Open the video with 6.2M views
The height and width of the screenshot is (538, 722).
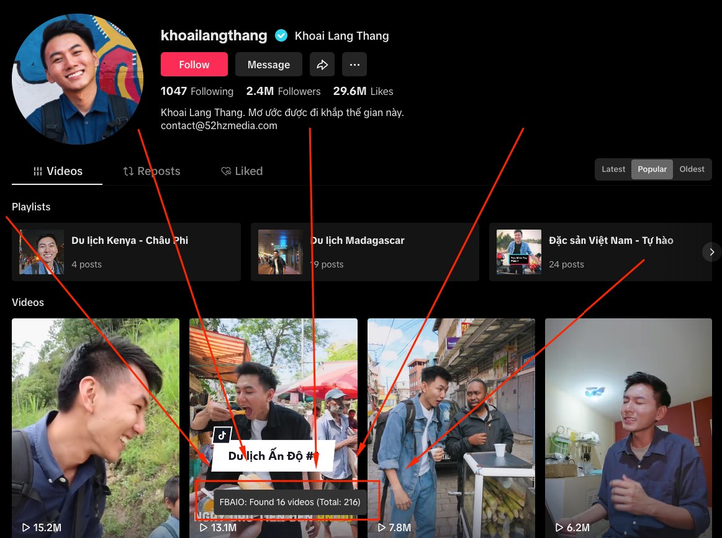pos(628,428)
